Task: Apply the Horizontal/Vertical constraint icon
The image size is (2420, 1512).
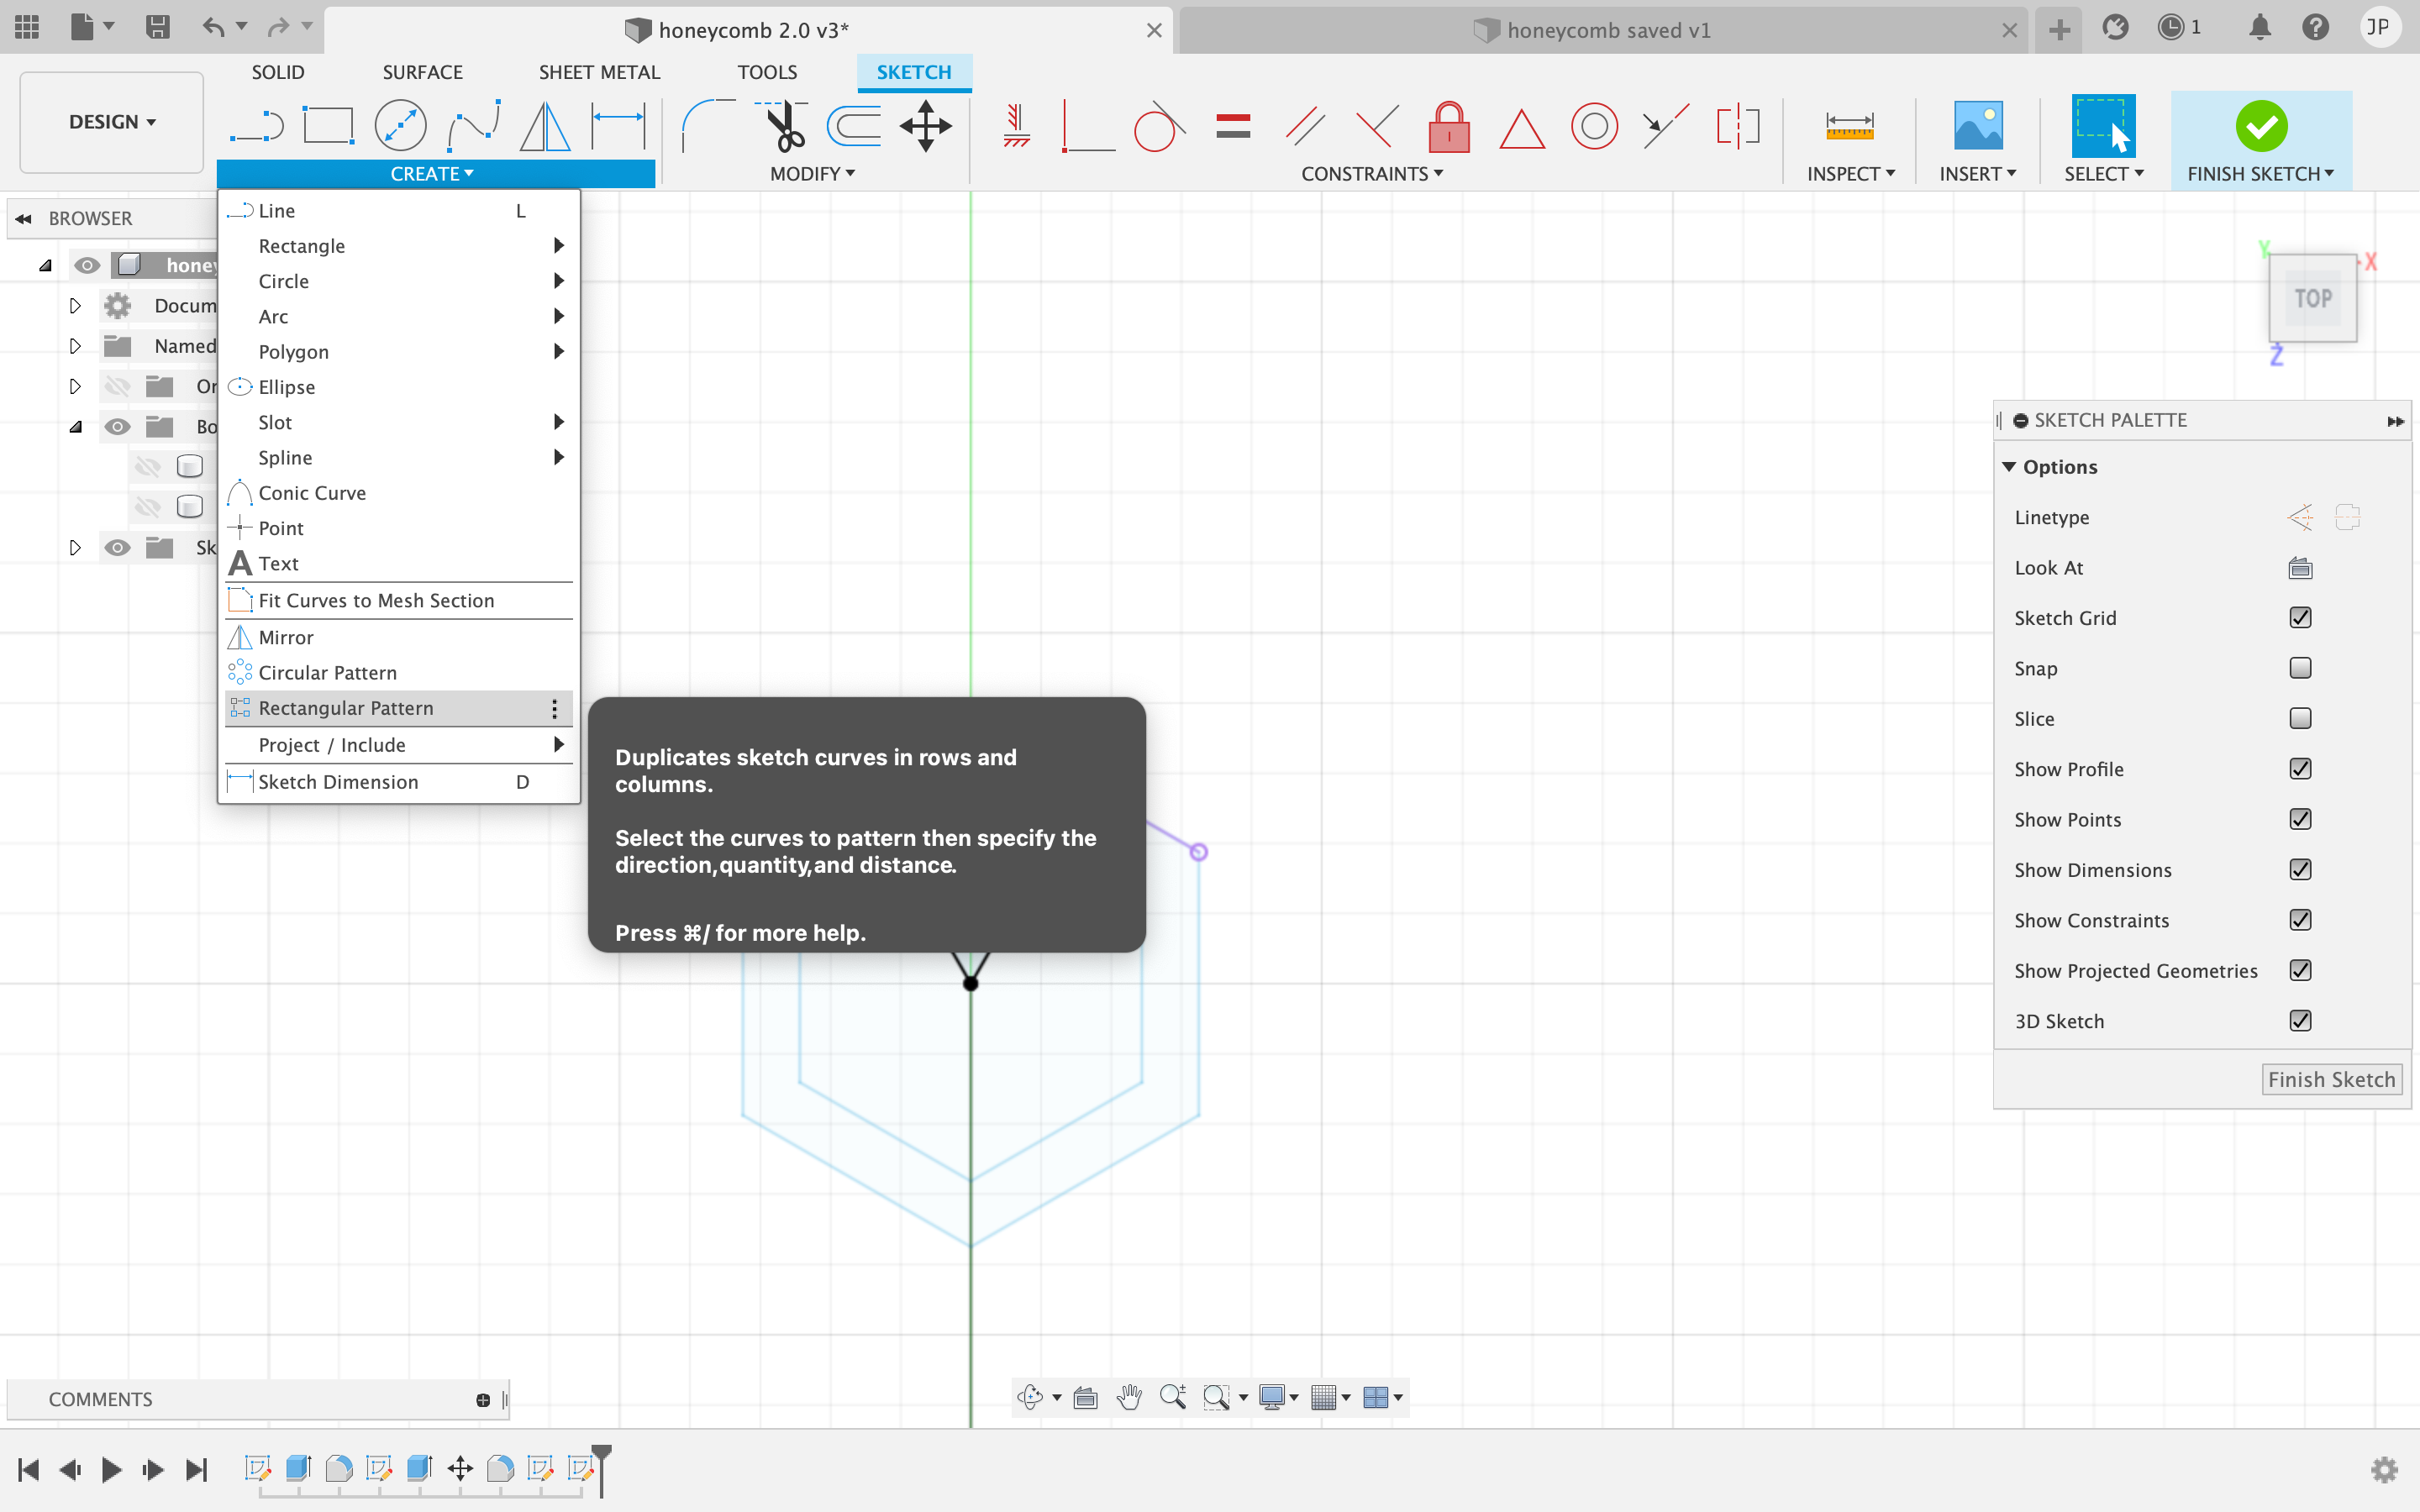Action: coord(1016,127)
